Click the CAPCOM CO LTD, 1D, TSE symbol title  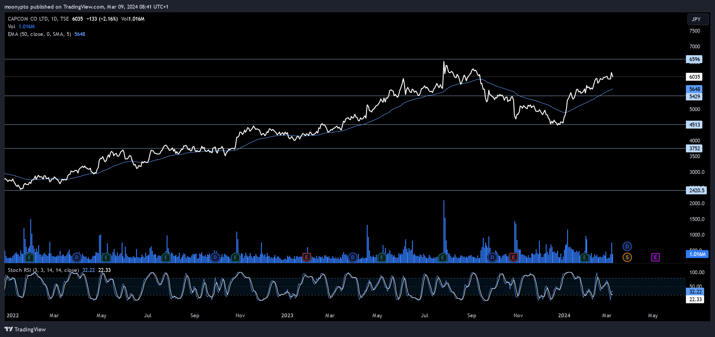click(38, 19)
